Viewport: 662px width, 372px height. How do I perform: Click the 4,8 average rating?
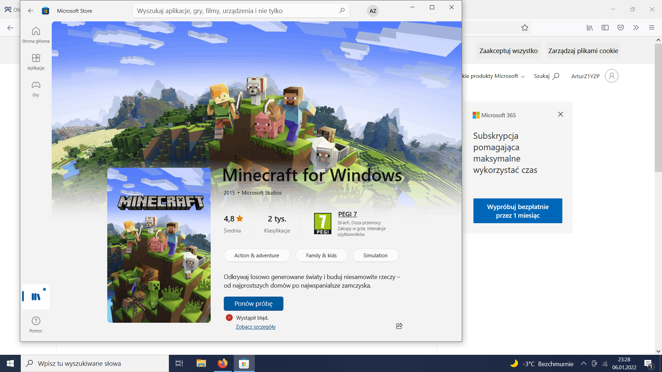233,219
